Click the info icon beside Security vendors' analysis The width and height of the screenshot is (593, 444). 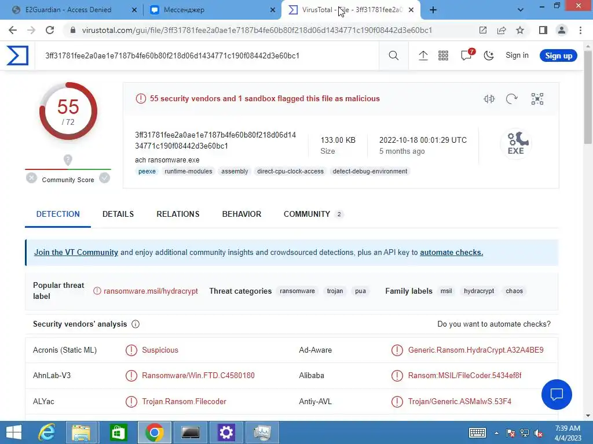[136, 324]
